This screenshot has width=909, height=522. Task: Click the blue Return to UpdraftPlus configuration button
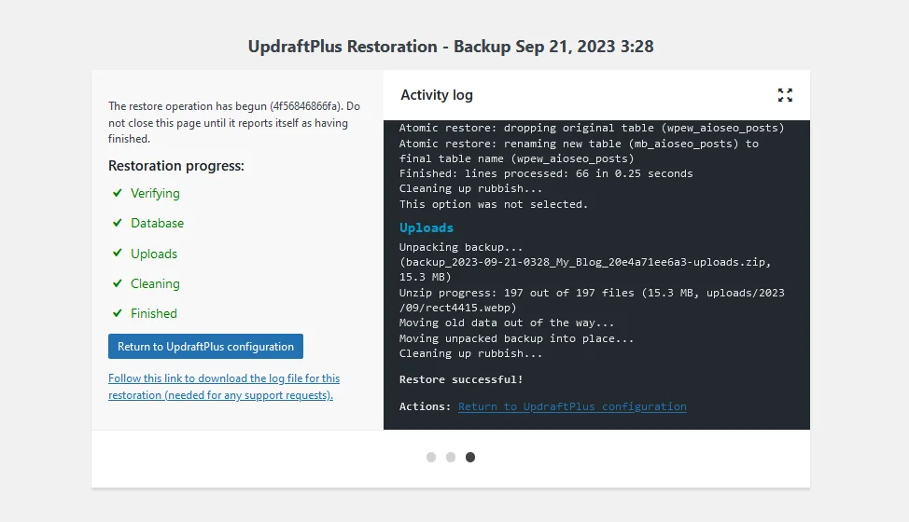tap(206, 346)
